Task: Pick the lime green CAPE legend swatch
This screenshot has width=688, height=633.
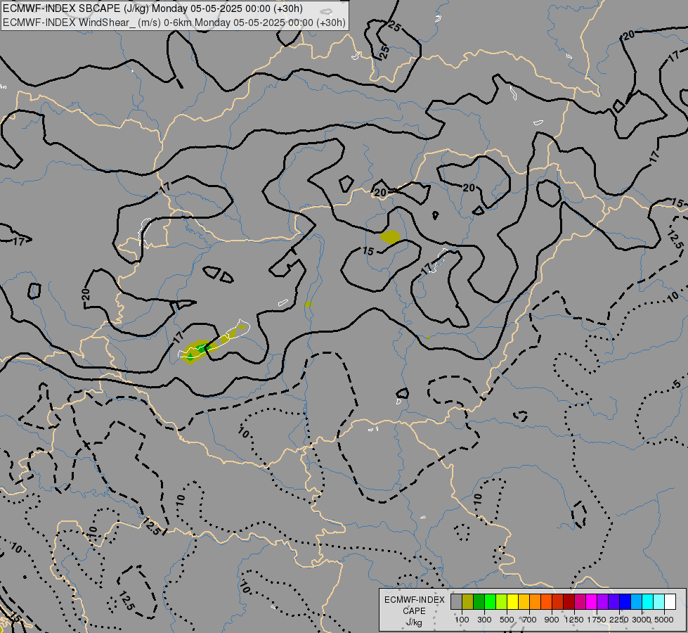Action: point(502,601)
